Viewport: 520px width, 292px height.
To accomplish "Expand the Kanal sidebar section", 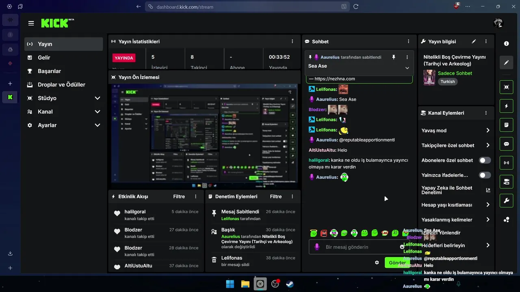I will click(63, 112).
